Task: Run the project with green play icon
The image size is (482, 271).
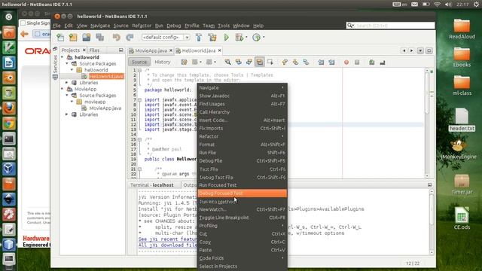Action: click(x=227, y=38)
